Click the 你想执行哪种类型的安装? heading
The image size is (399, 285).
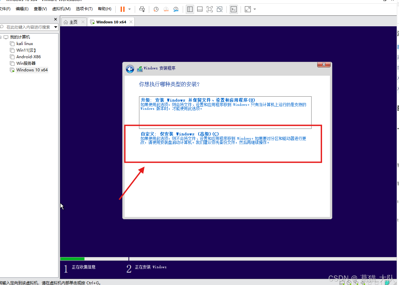click(169, 84)
